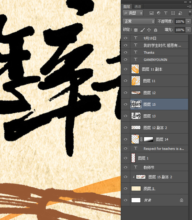
Task: Click the 图层 5 beige thumbnail
Action: pyautogui.click(x=136, y=188)
